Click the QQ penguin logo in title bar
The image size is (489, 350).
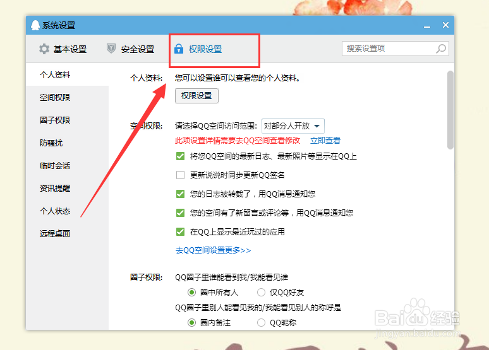click(35, 25)
